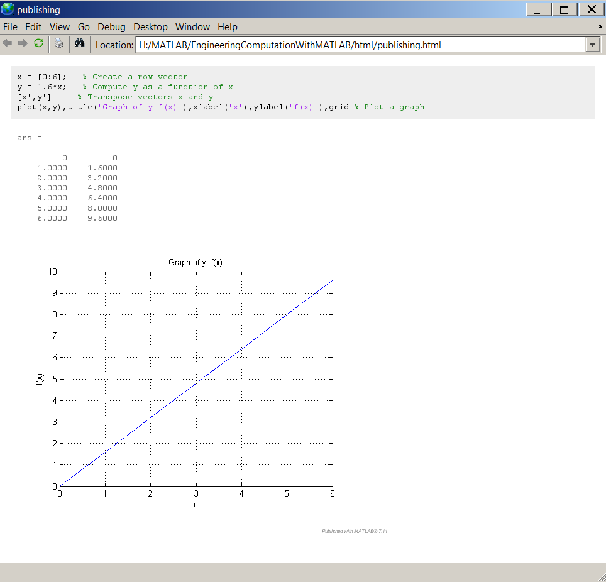Open the Debug menu

click(111, 27)
